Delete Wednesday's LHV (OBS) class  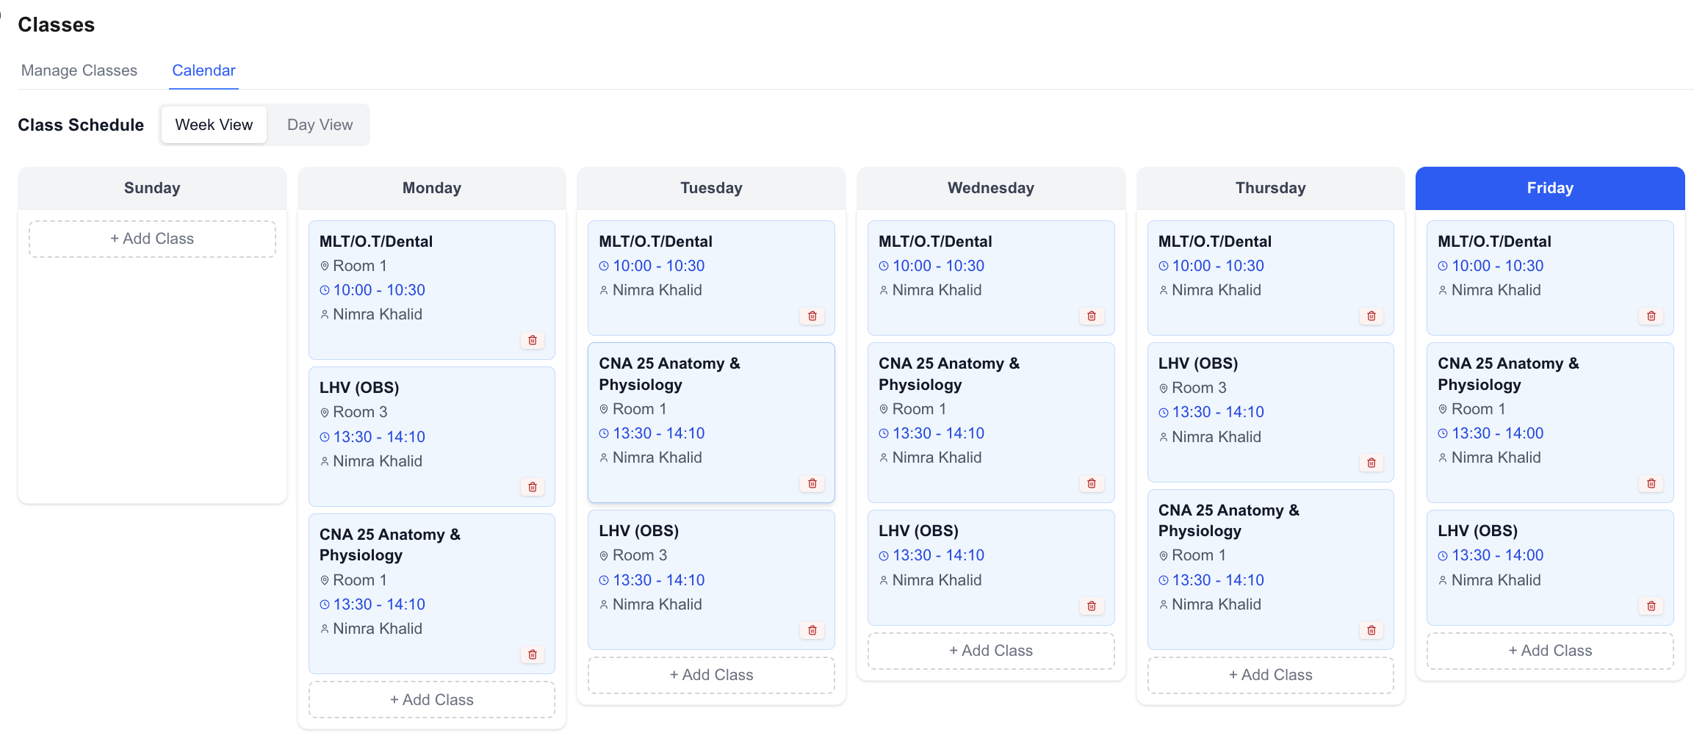(1092, 606)
